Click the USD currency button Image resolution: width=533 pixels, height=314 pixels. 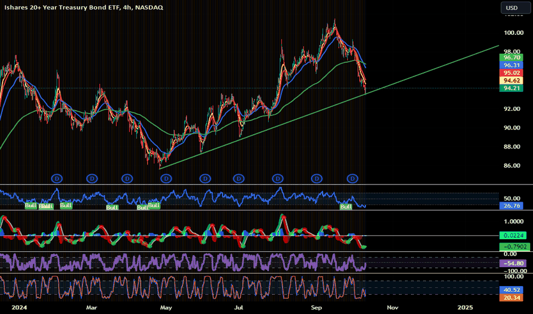tap(515, 8)
